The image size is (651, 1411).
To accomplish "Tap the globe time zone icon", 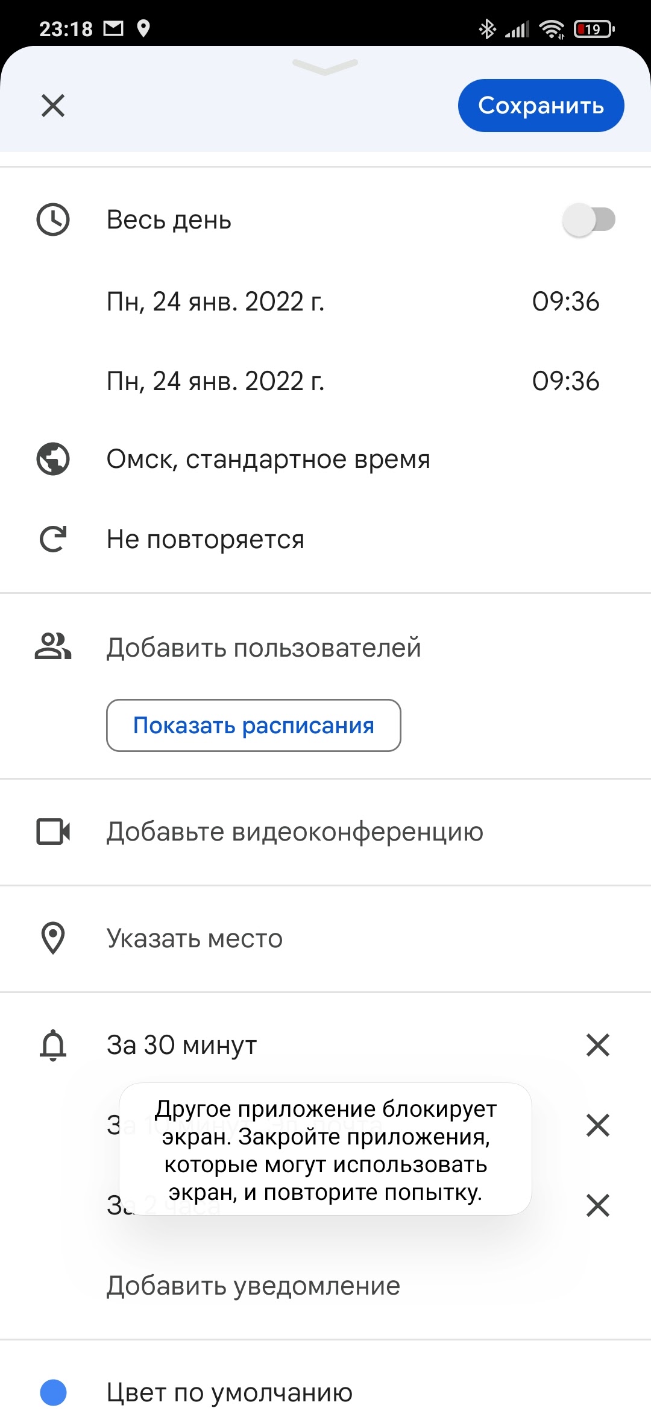I will (x=53, y=459).
